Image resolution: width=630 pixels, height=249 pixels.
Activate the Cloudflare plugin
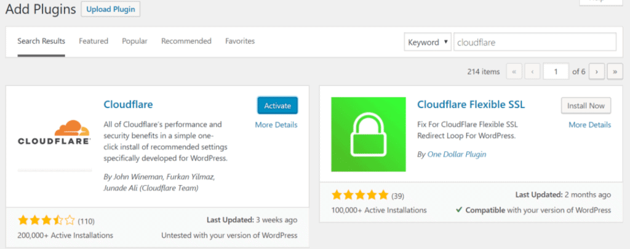click(277, 106)
